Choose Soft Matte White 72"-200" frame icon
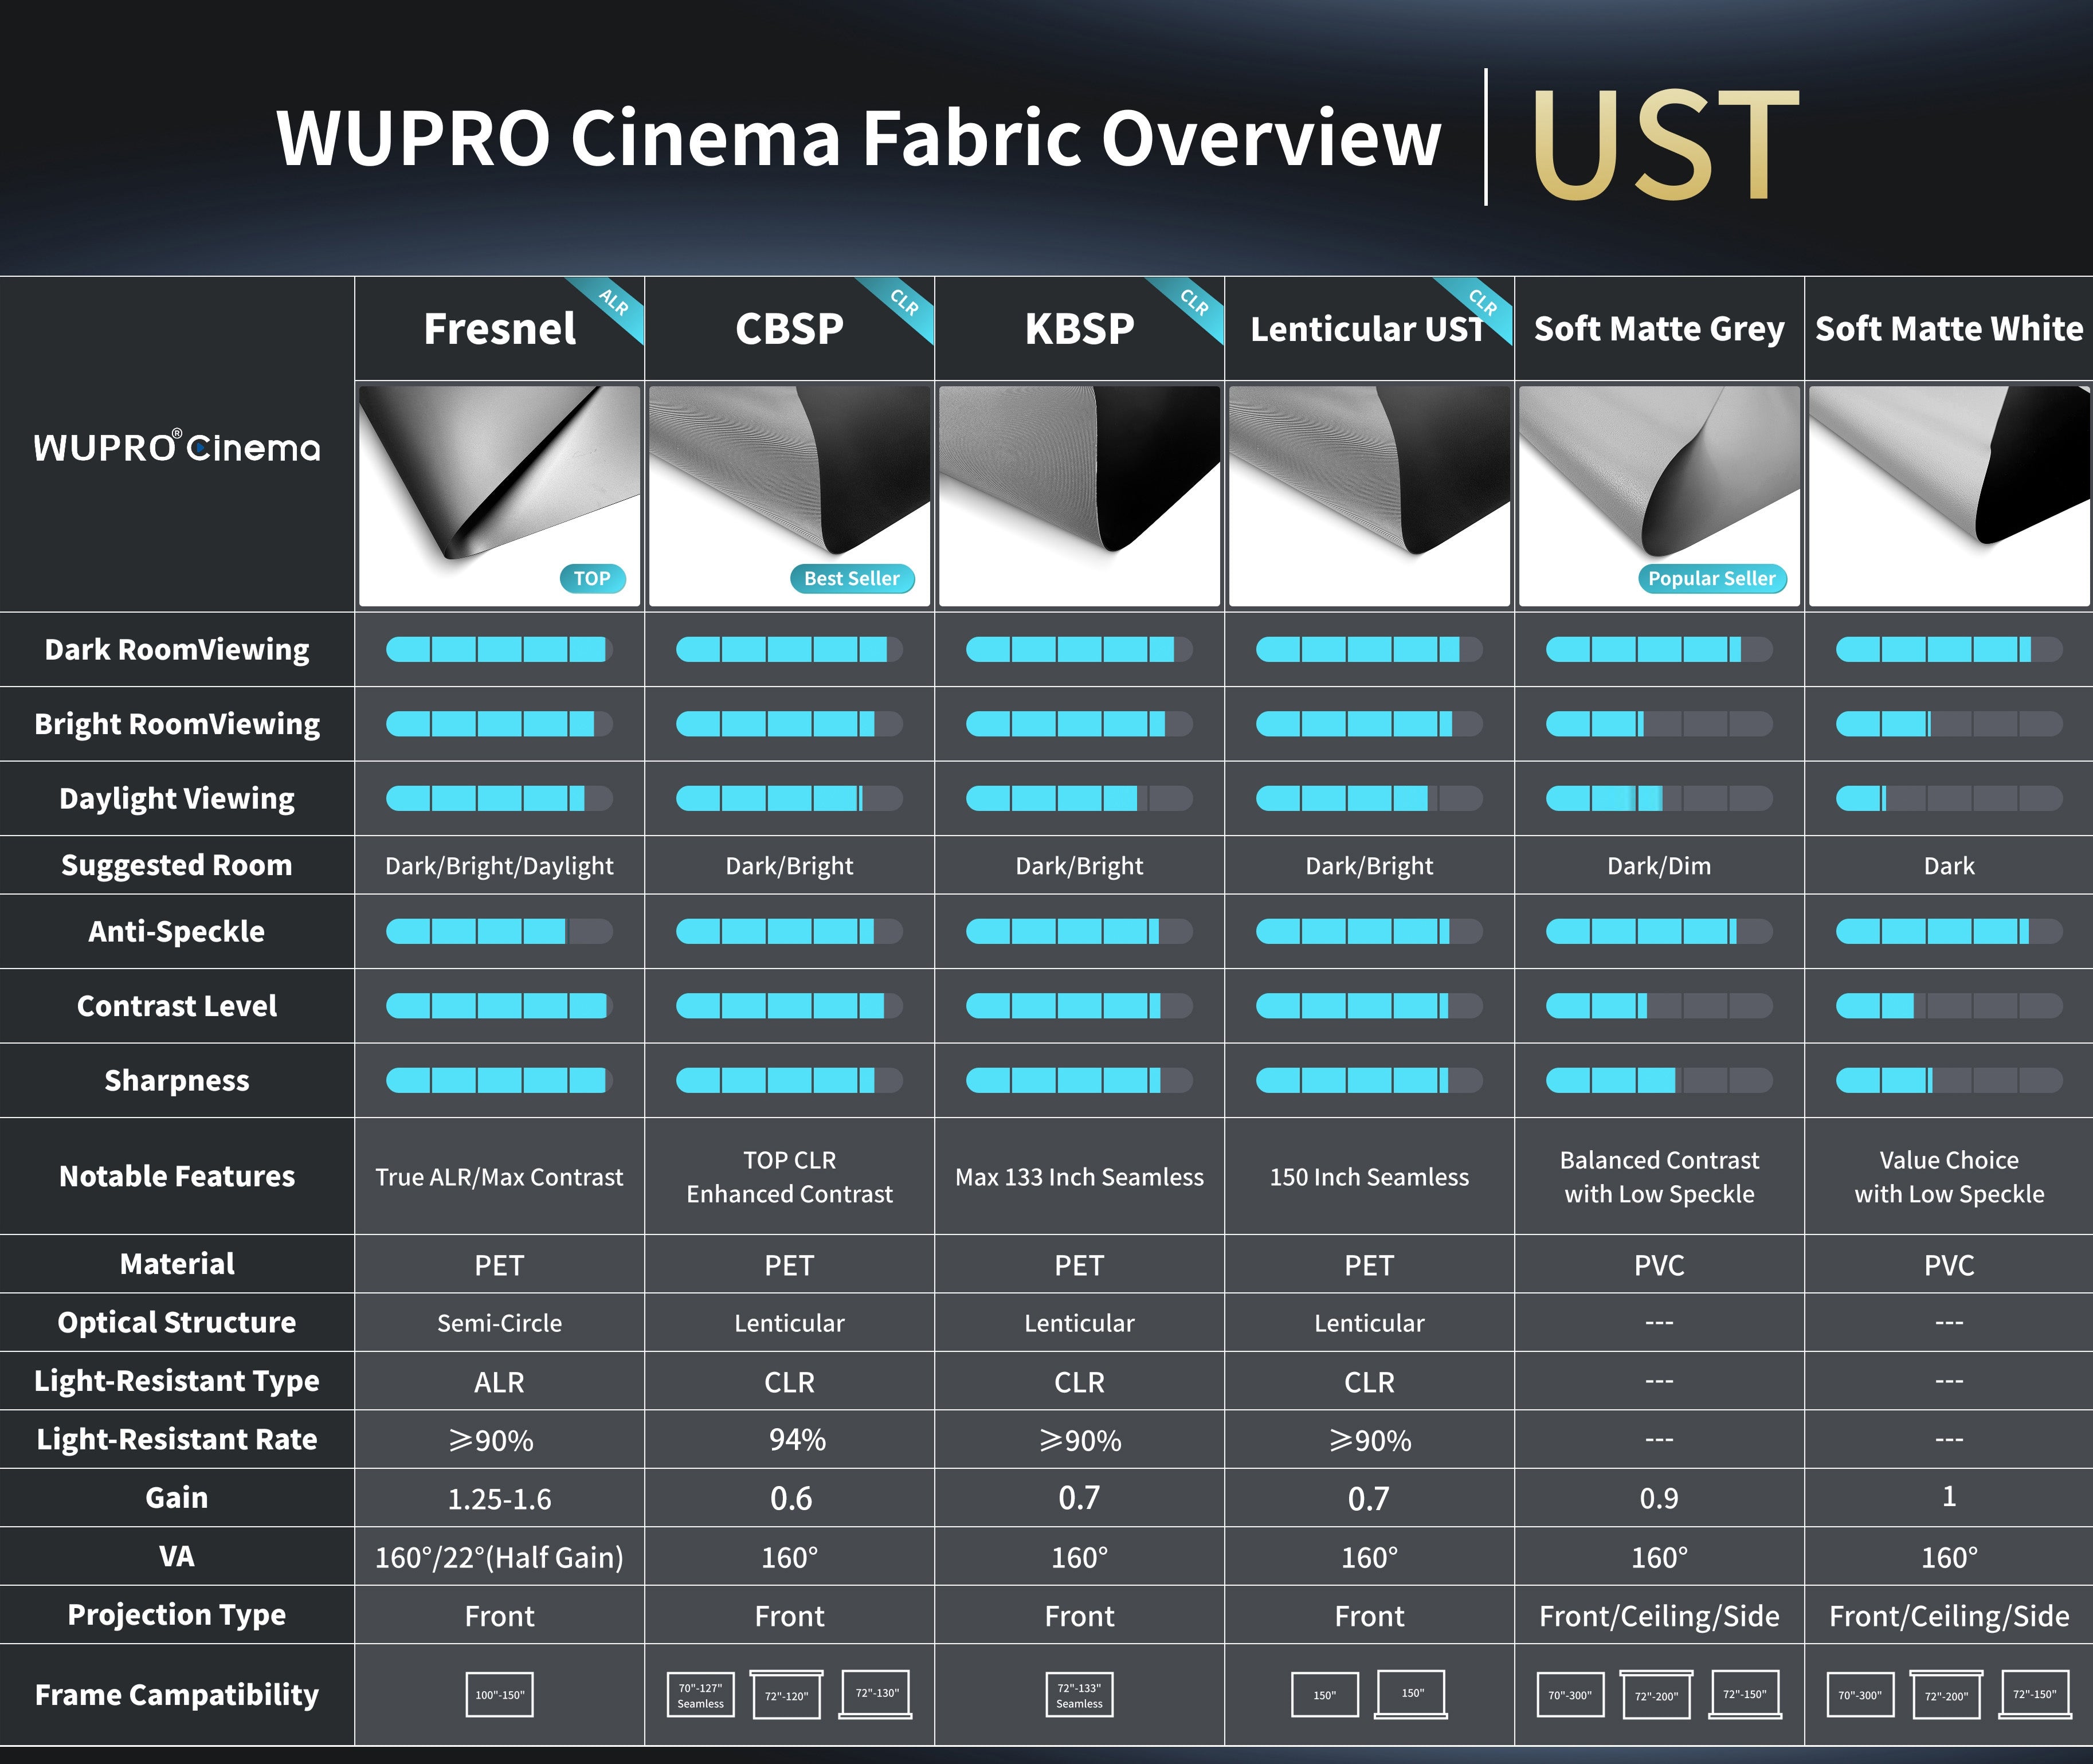2093x1764 pixels. [1946, 1695]
